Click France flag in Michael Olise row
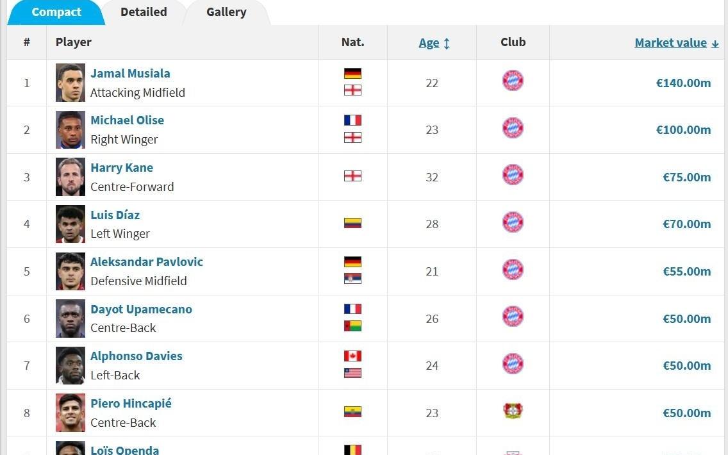728x455 pixels. (x=352, y=120)
